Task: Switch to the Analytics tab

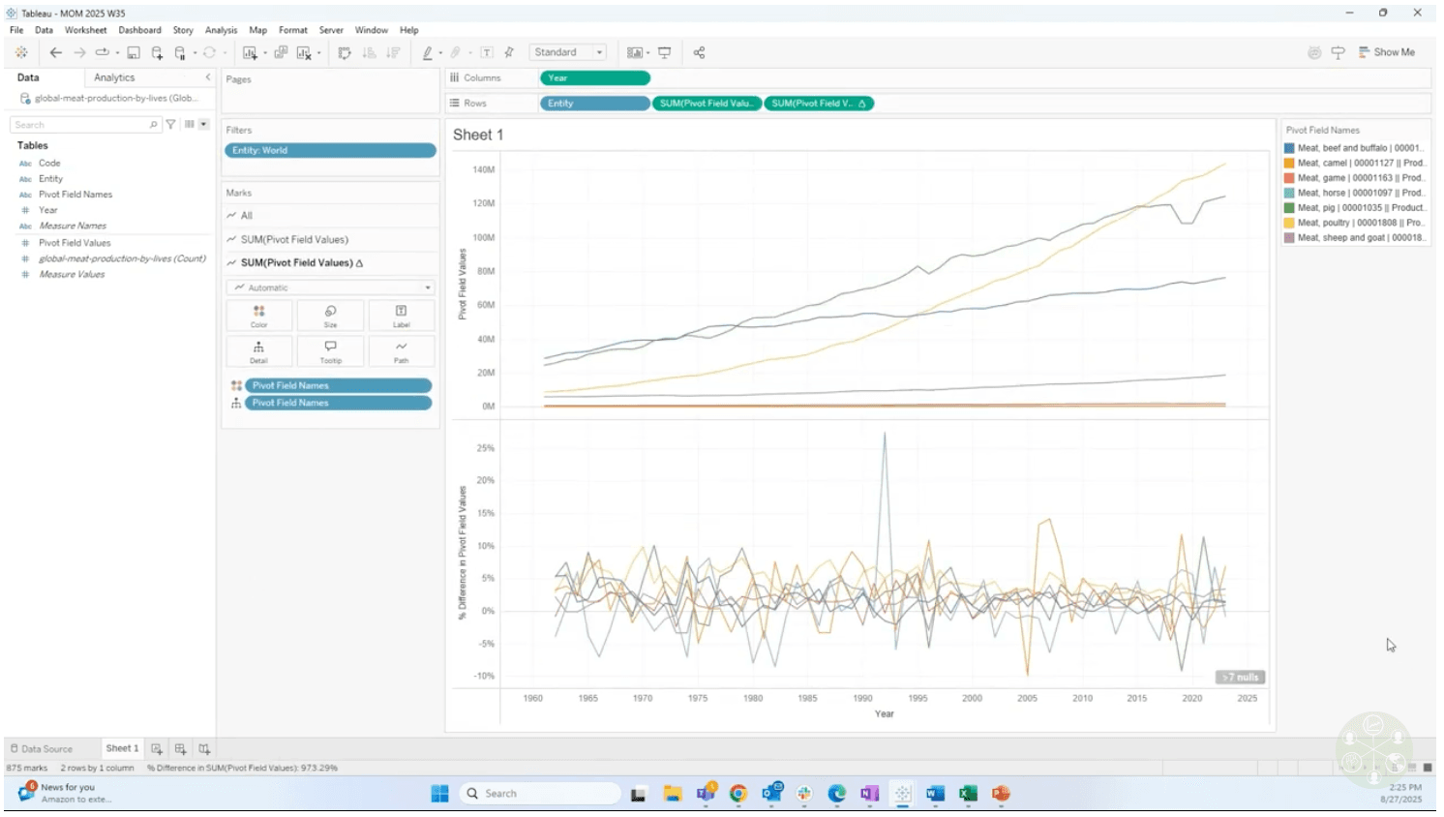Action: pos(114,77)
